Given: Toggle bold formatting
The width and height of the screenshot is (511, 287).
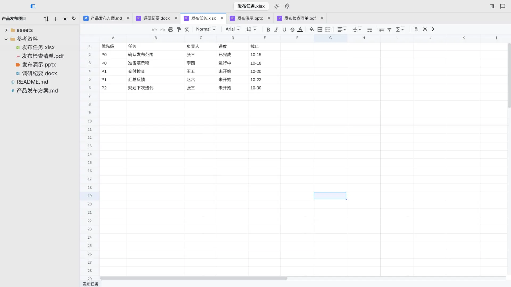Looking at the screenshot, I should point(268,29).
